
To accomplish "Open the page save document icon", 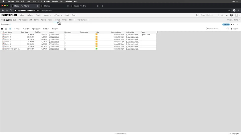I will 231,24.
